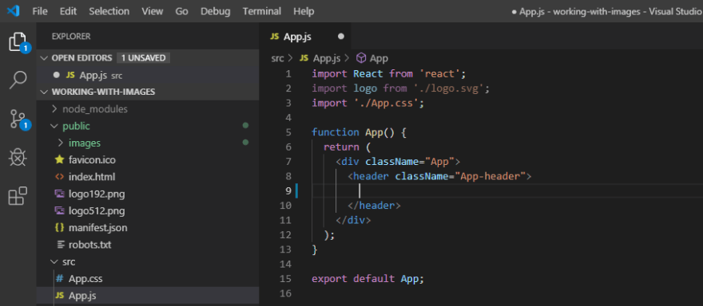Viewport: 703px width, 306px height.
Task: Open the Debug view bug icon
Action: [18, 158]
